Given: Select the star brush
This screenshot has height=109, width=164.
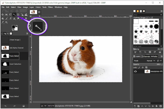Looking at the screenshot, I should point(136,31).
